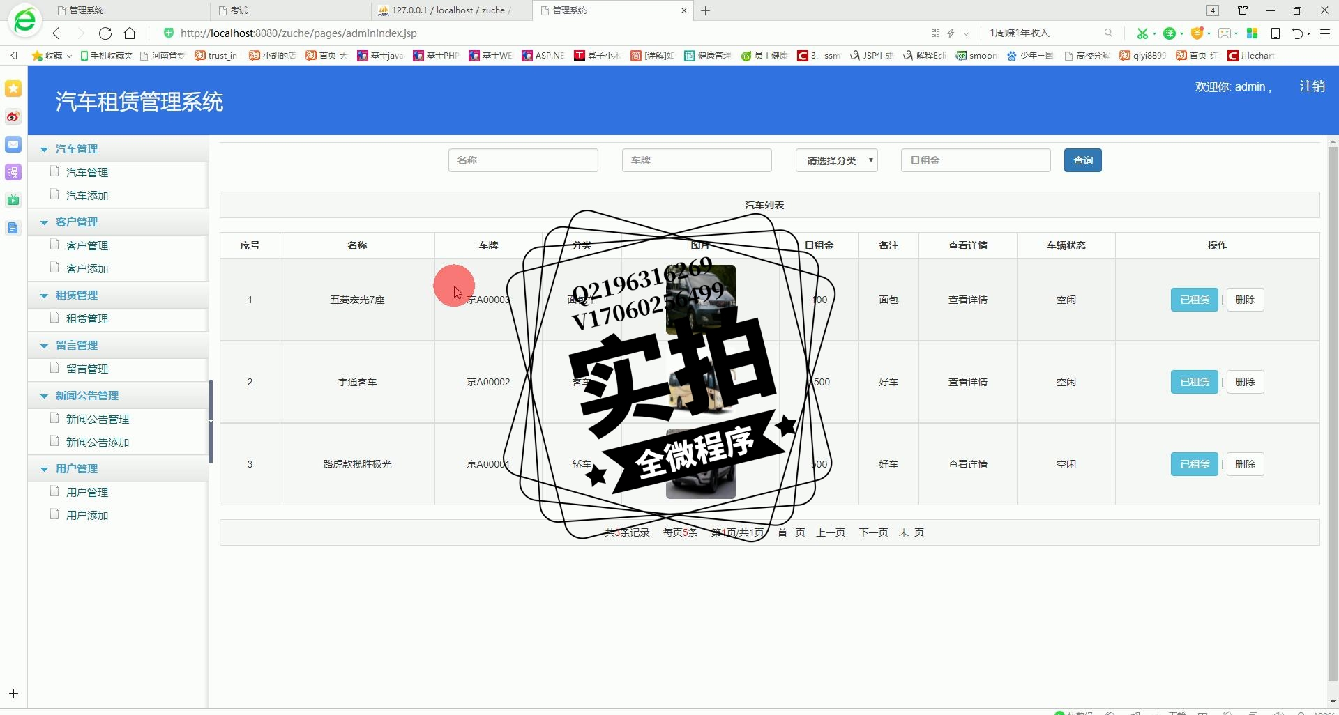Viewport: 1339px width, 715px height.
Task: Close the active 管理系统 tab
Action: tap(683, 10)
